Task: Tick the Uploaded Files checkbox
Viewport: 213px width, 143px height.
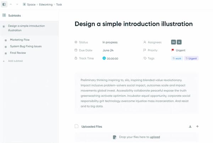Action: [x=76, y=126]
